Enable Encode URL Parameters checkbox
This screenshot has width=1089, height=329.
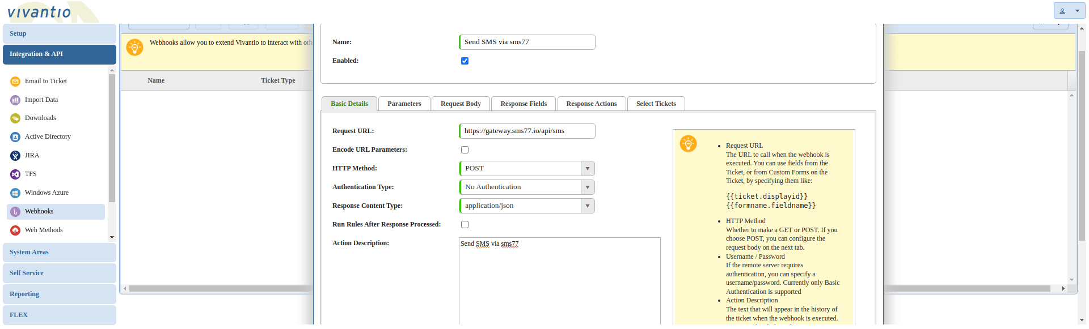coord(465,150)
